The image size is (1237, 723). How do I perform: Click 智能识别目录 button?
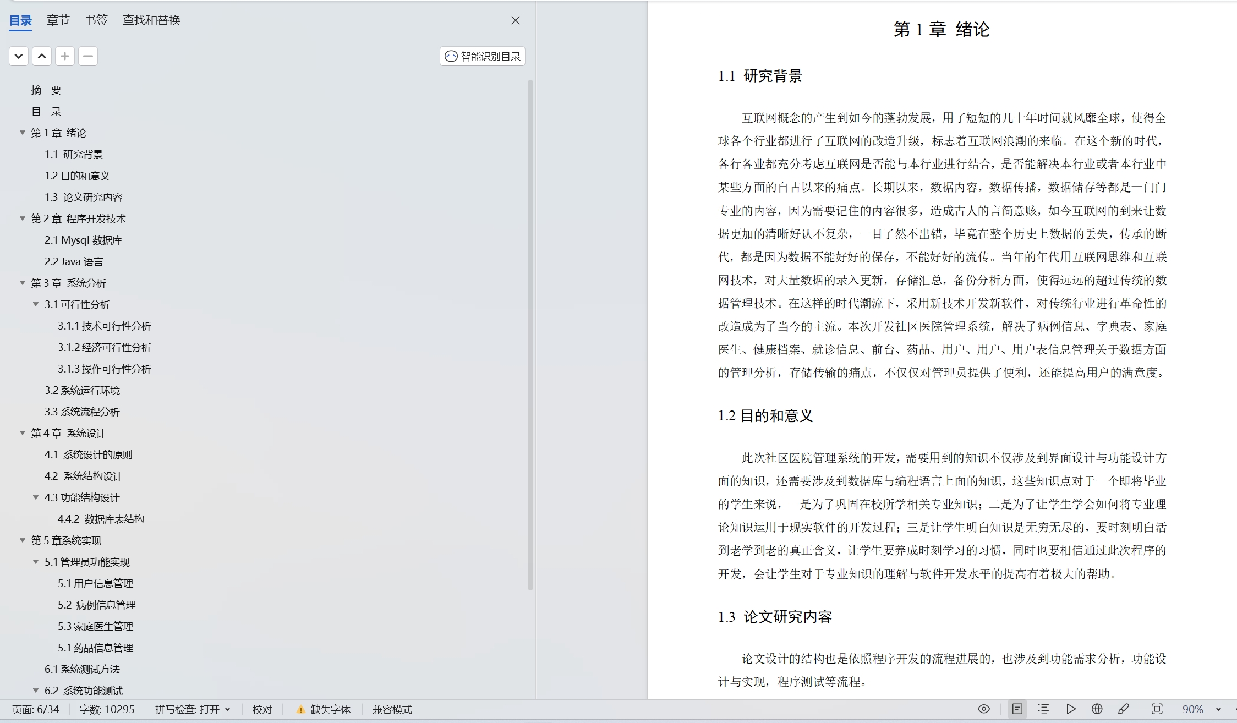coord(483,56)
